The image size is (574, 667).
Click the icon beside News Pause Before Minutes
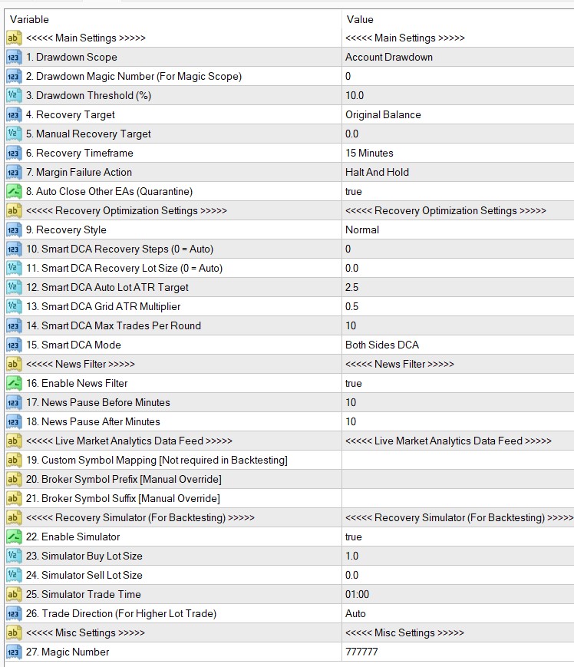point(14,402)
